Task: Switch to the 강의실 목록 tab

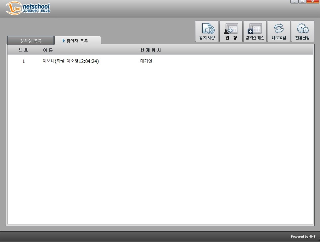Action: coord(31,41)
